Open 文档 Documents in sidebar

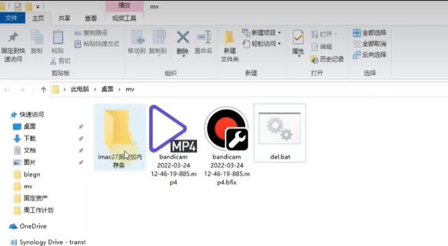(25, 150)
